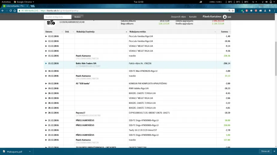Sort by the Summa column header
The height and width of the screenshot is (155, 277).
tap(224, 32)
